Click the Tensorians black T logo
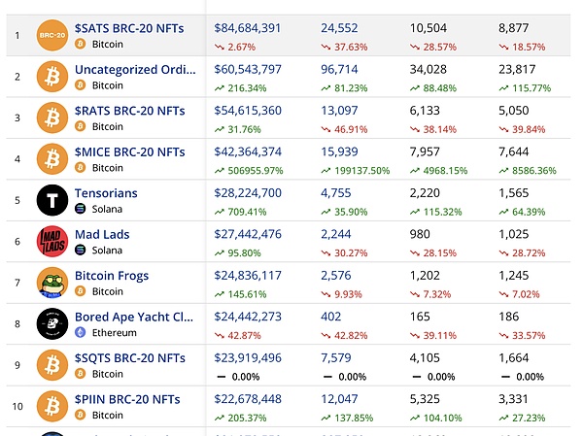 point(51,200)
